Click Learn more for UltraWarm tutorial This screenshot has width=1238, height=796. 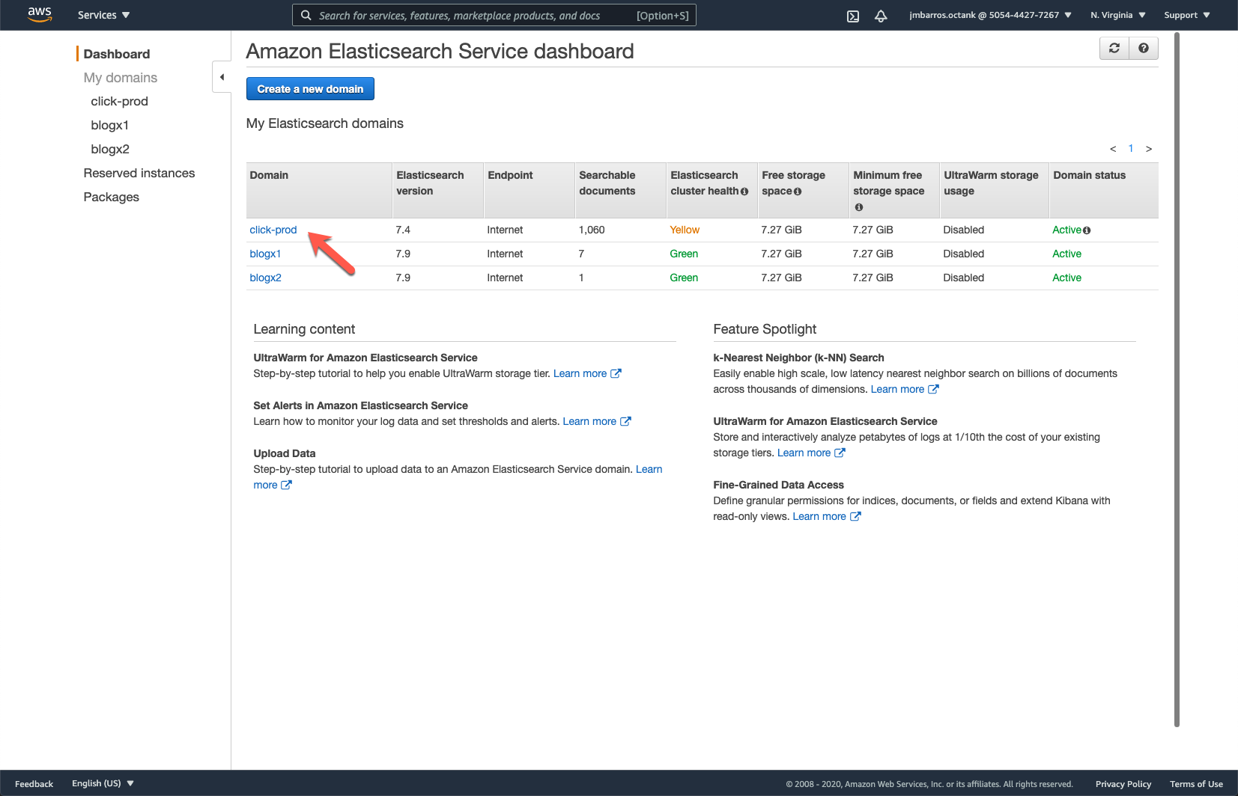tap(580, 373)
